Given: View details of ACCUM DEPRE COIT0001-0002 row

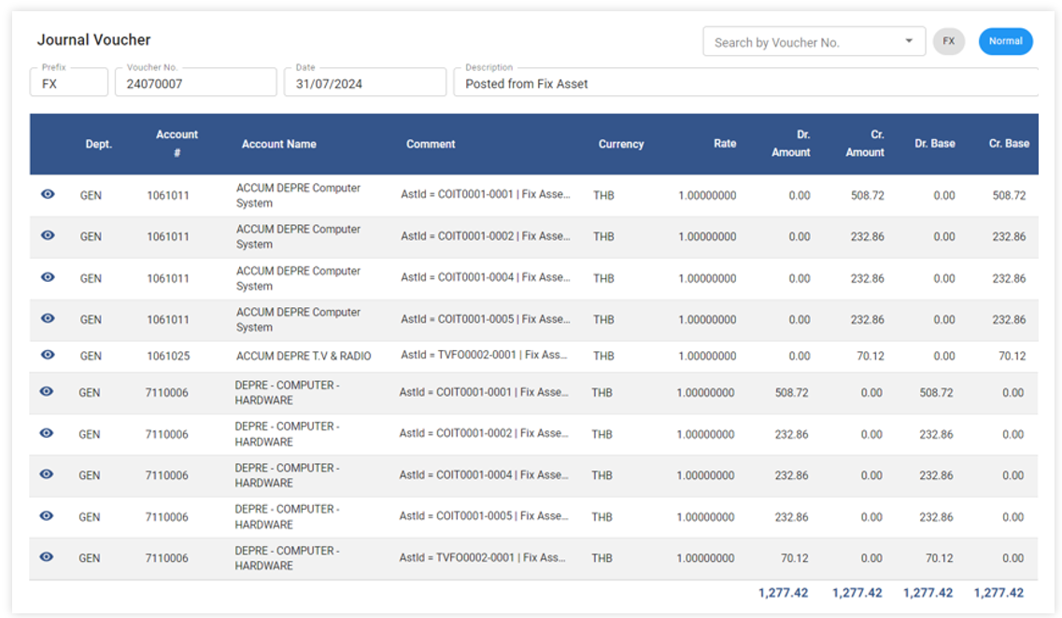Looking at the screenshot, I should [x=48, y=235].
